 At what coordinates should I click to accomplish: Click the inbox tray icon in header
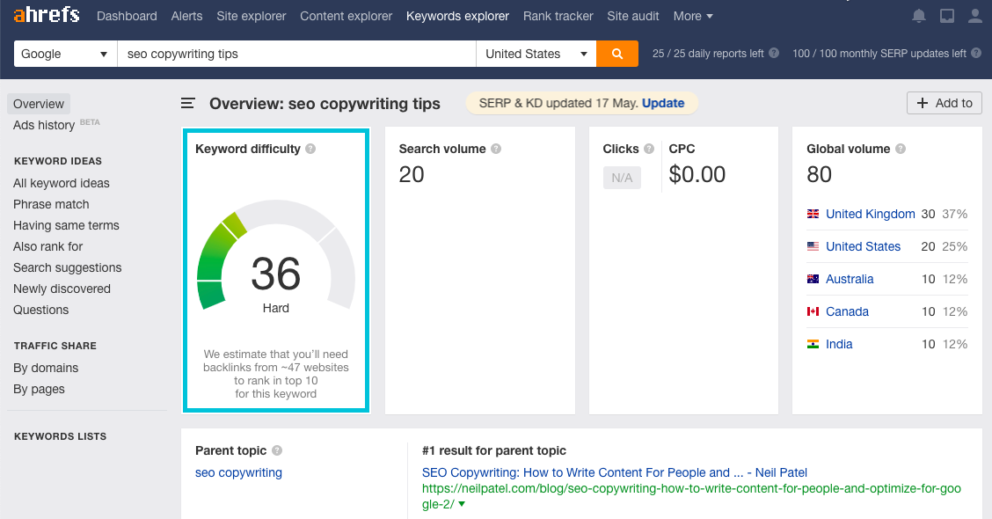coord(947,16)
